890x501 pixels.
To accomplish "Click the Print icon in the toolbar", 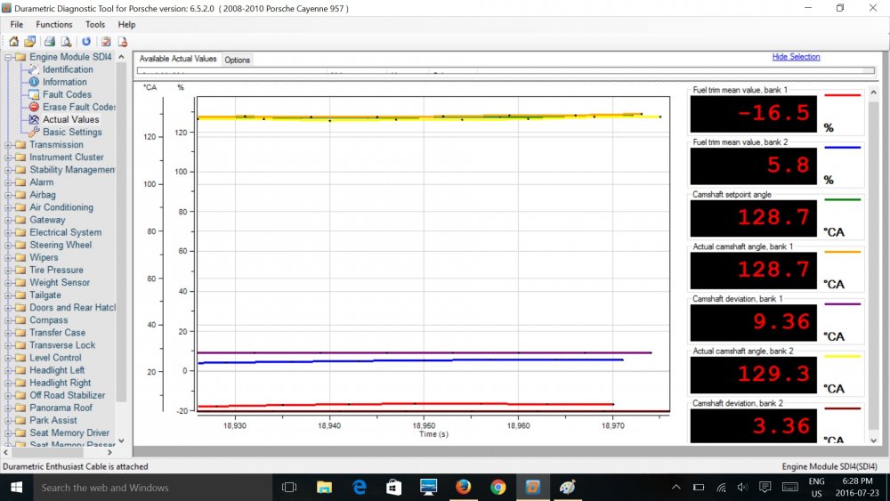I will click(x=50, y=41).
